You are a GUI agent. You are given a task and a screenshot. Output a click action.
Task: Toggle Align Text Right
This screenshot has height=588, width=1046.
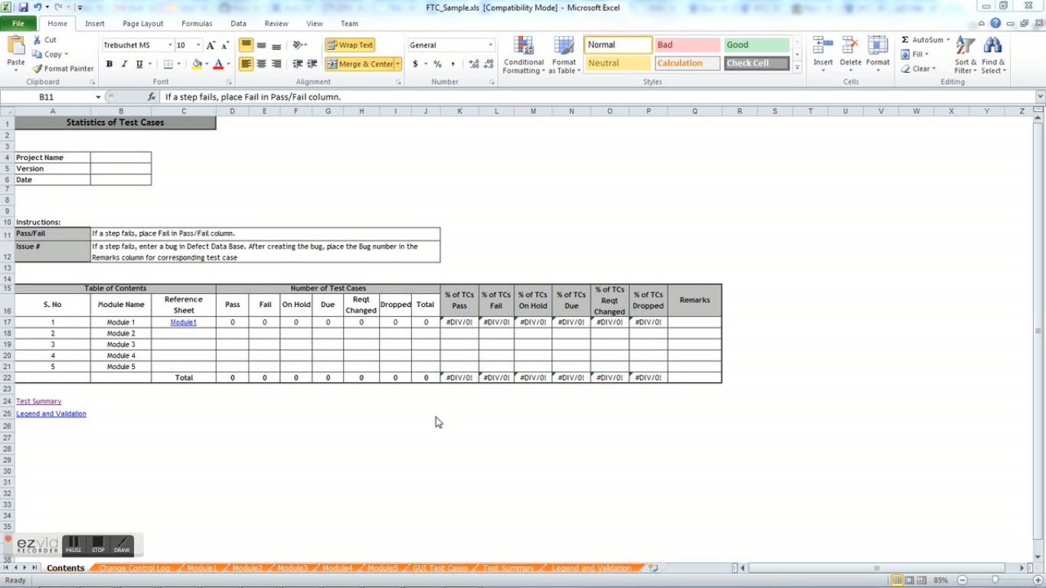(276, 64)
